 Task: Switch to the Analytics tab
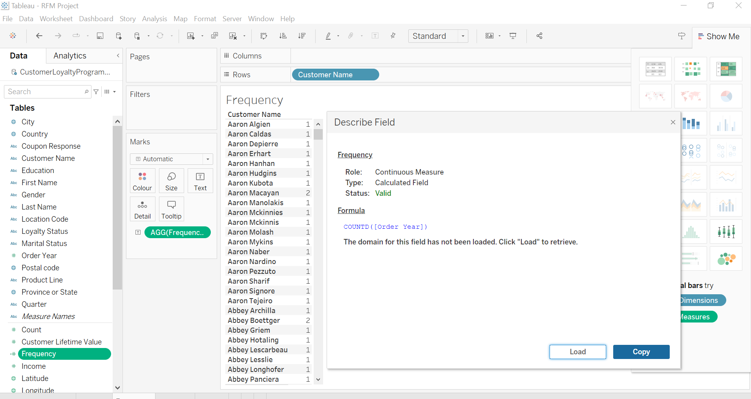[70, 56]
